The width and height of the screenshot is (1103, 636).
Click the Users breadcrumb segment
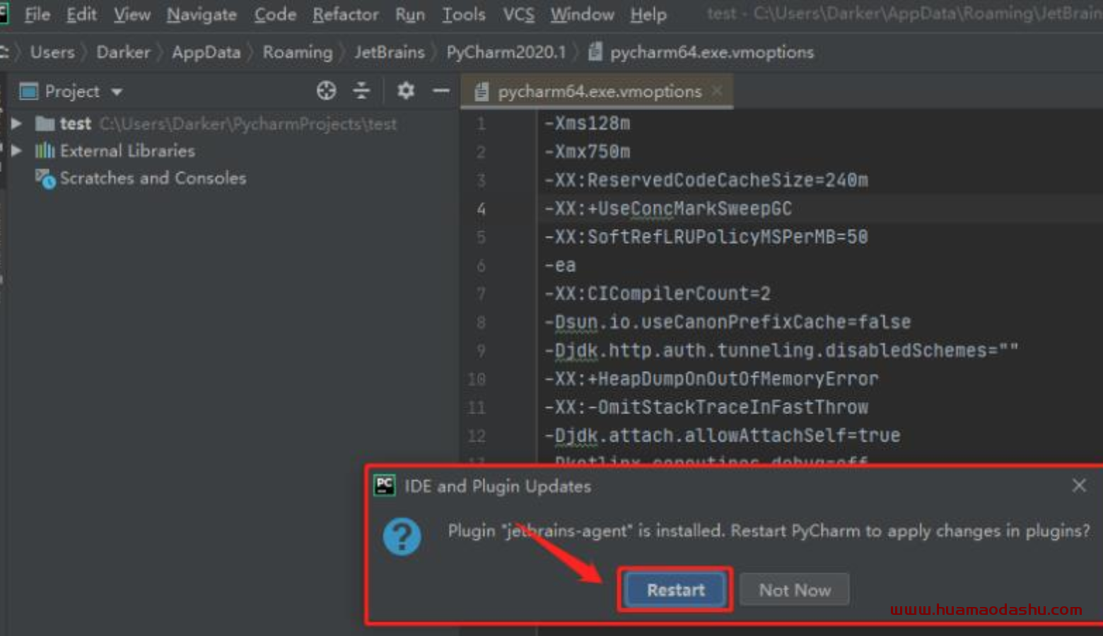pos(52,52)
